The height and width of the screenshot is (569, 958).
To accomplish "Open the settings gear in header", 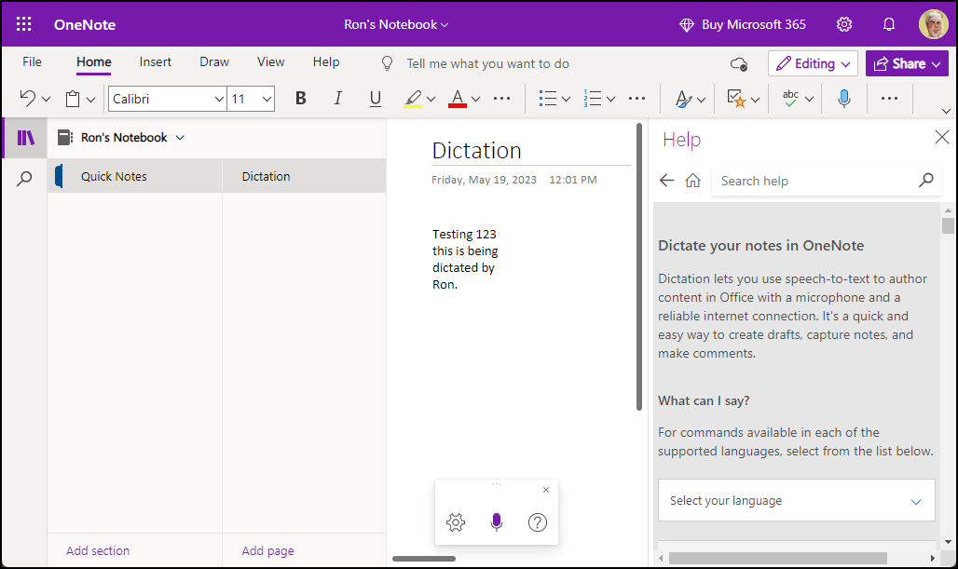I will [x=844, y=24].
